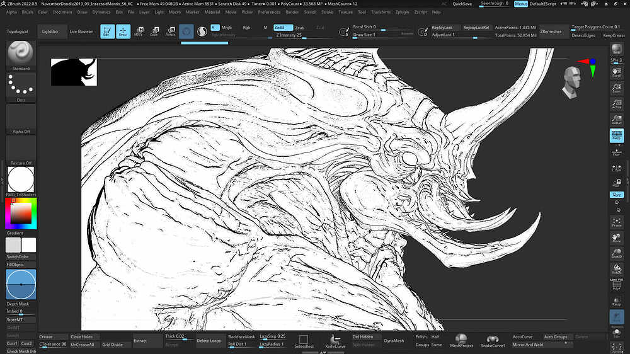The width and height of the screenshot is (630, 354).
Task: Toggle the M material mode
Action: tap(265, 28)
